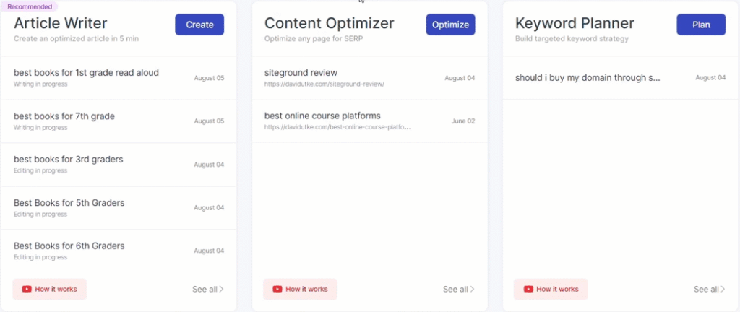Click 'Create an optimized article in 5 min'

click(x=76, y=39)
